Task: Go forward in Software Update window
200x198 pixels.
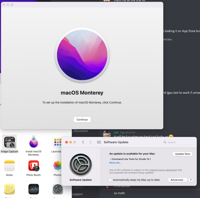Action: click(90, 142)
